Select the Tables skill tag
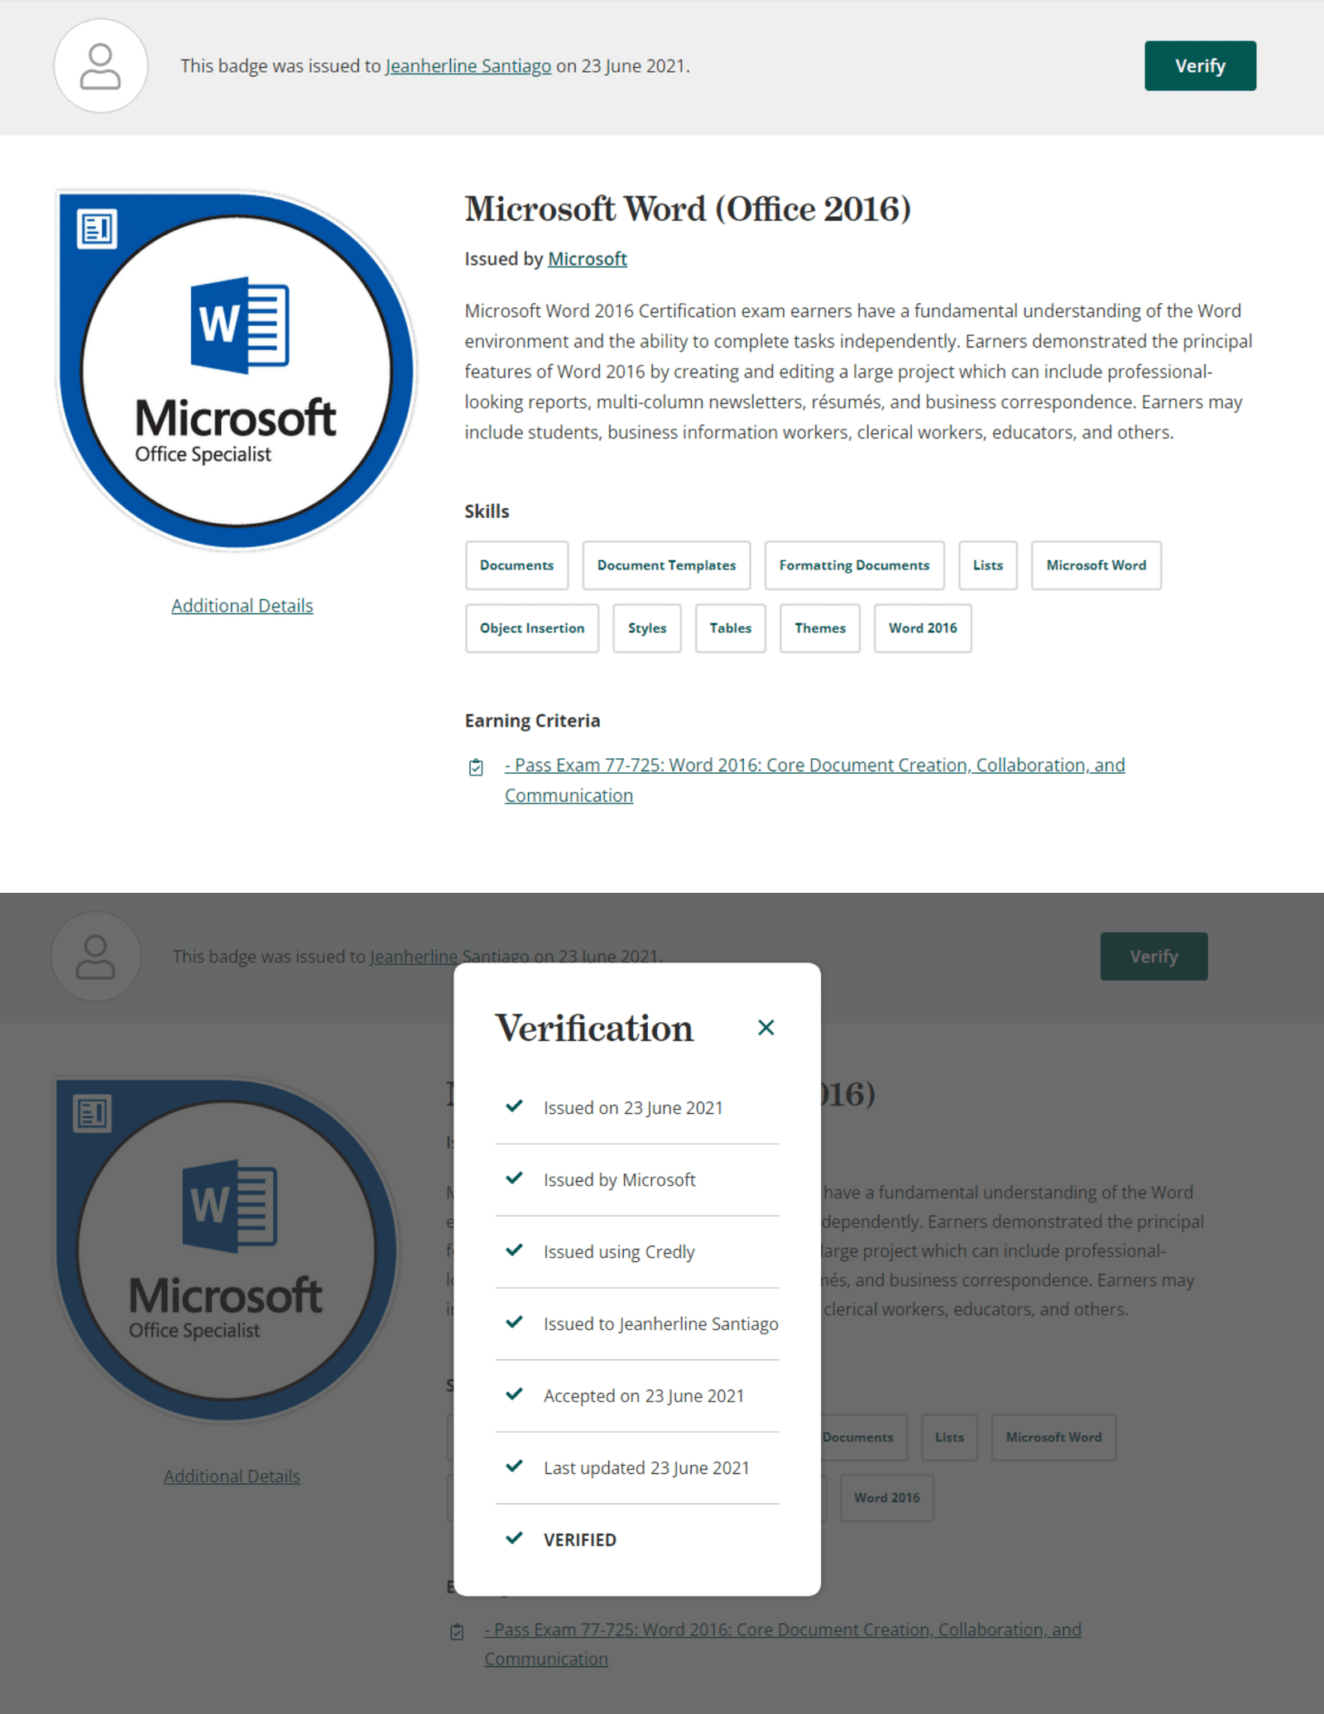The width and height of the screenshot is (1324, 1714). click(x=730, y=628)
